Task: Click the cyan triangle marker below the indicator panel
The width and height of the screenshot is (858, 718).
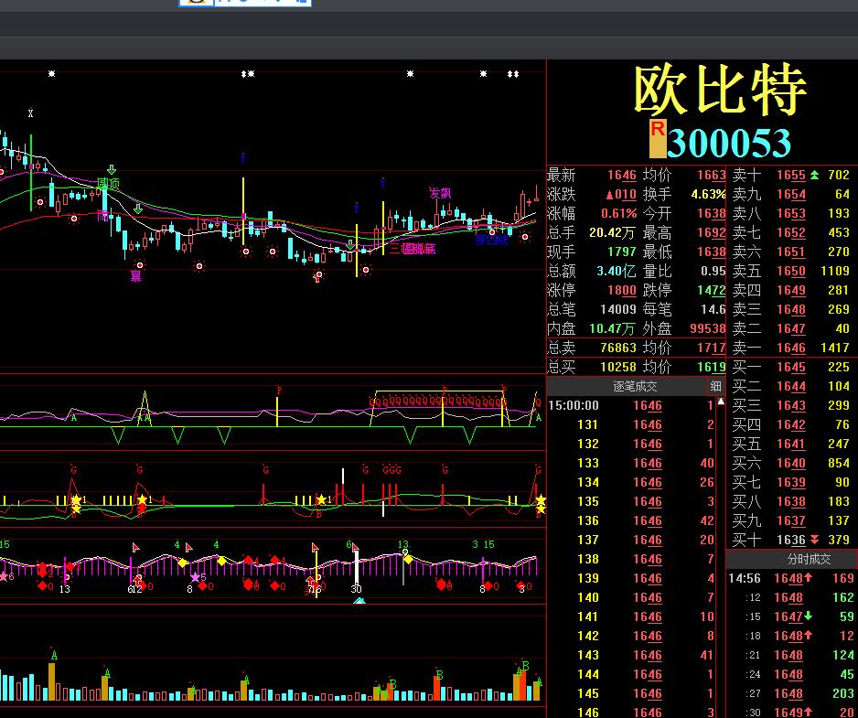Action: pyautogui.click(x=359, y=600)
